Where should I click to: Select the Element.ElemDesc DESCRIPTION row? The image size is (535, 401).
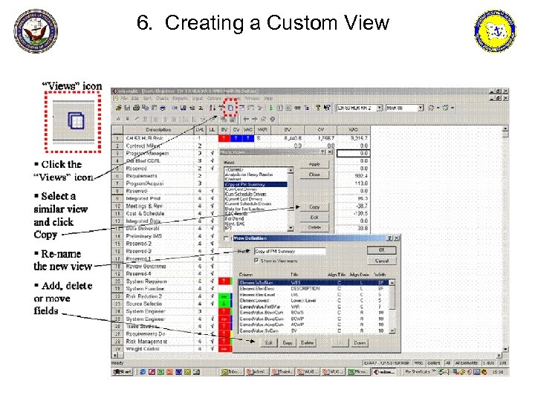[314, 288]
